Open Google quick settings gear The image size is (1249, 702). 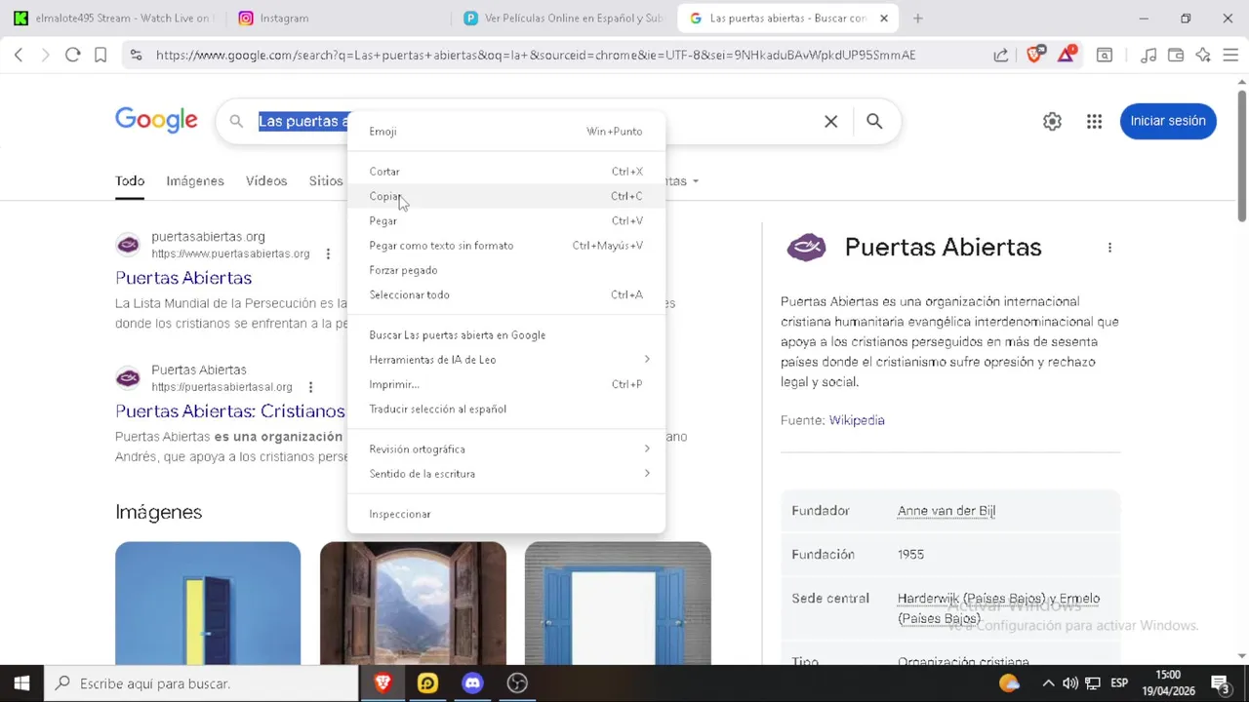coord(1052,121)
